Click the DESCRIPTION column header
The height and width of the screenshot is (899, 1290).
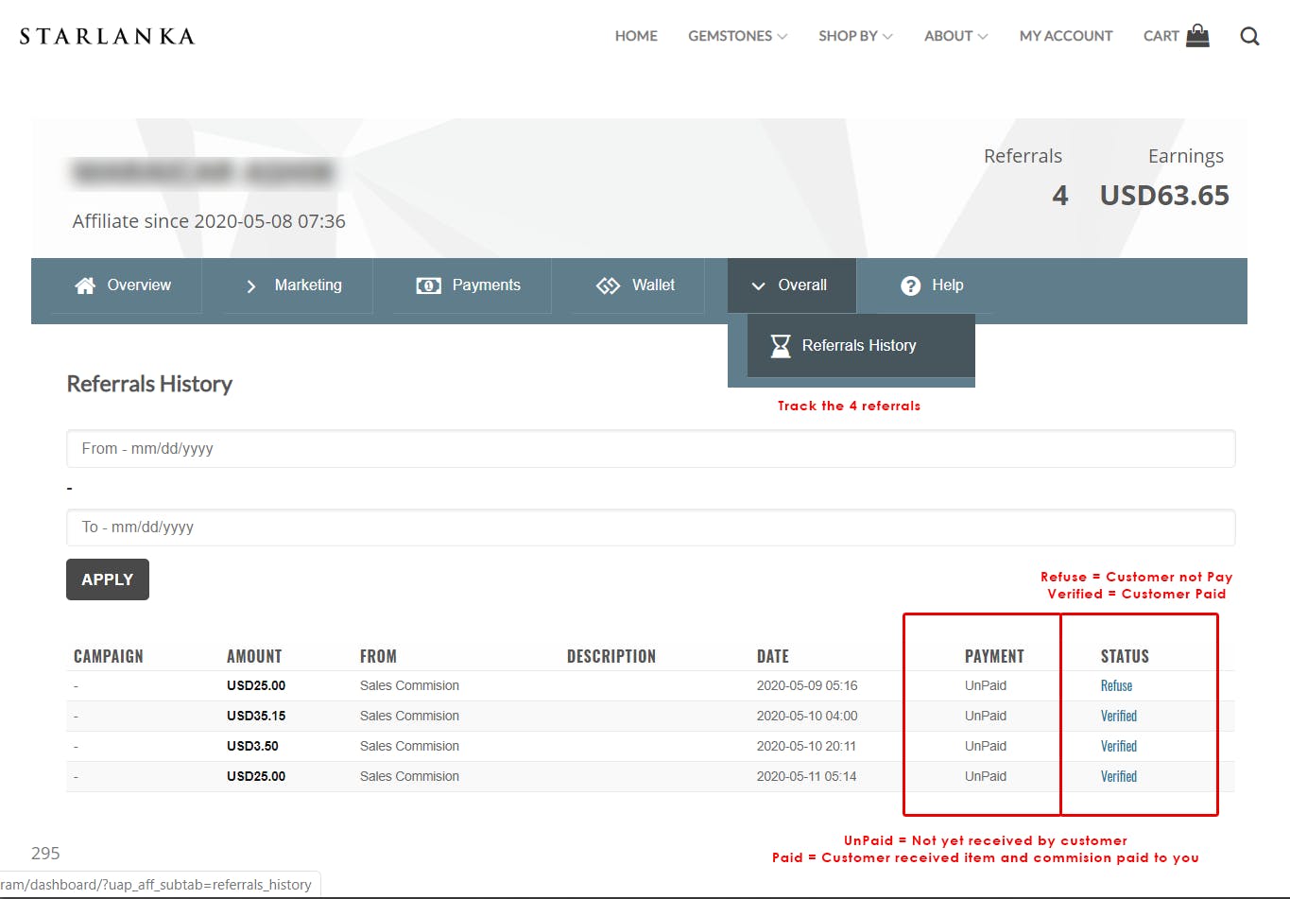611,656
